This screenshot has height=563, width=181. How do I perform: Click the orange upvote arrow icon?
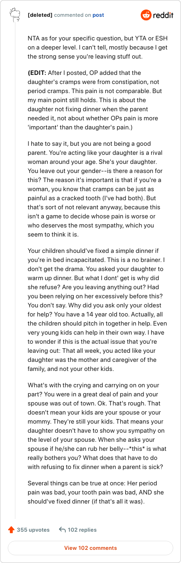tap(11, 529)
